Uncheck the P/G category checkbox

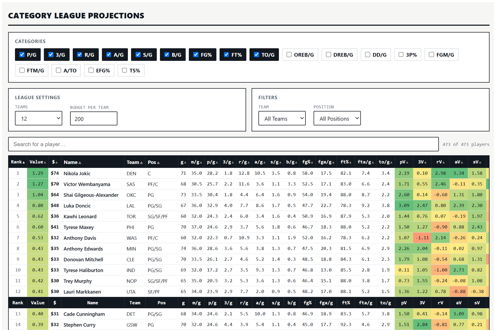pos(22,55)
